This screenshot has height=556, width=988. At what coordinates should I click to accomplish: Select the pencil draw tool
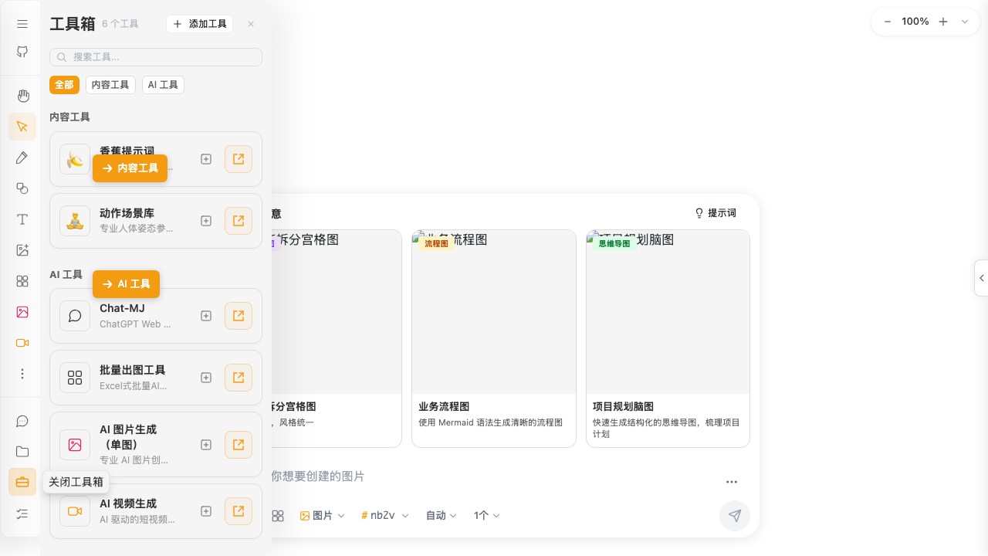[x=22, y=158]
